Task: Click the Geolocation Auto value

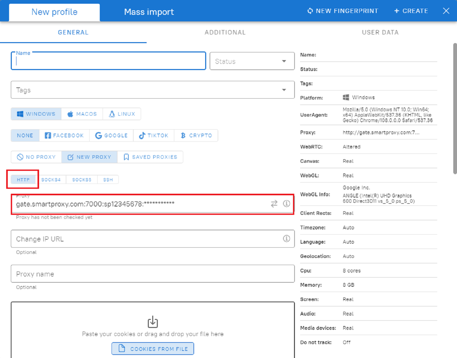Action: point(348,256)
